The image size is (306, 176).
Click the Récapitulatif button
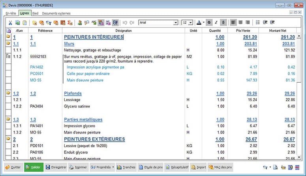click(177, 167)
